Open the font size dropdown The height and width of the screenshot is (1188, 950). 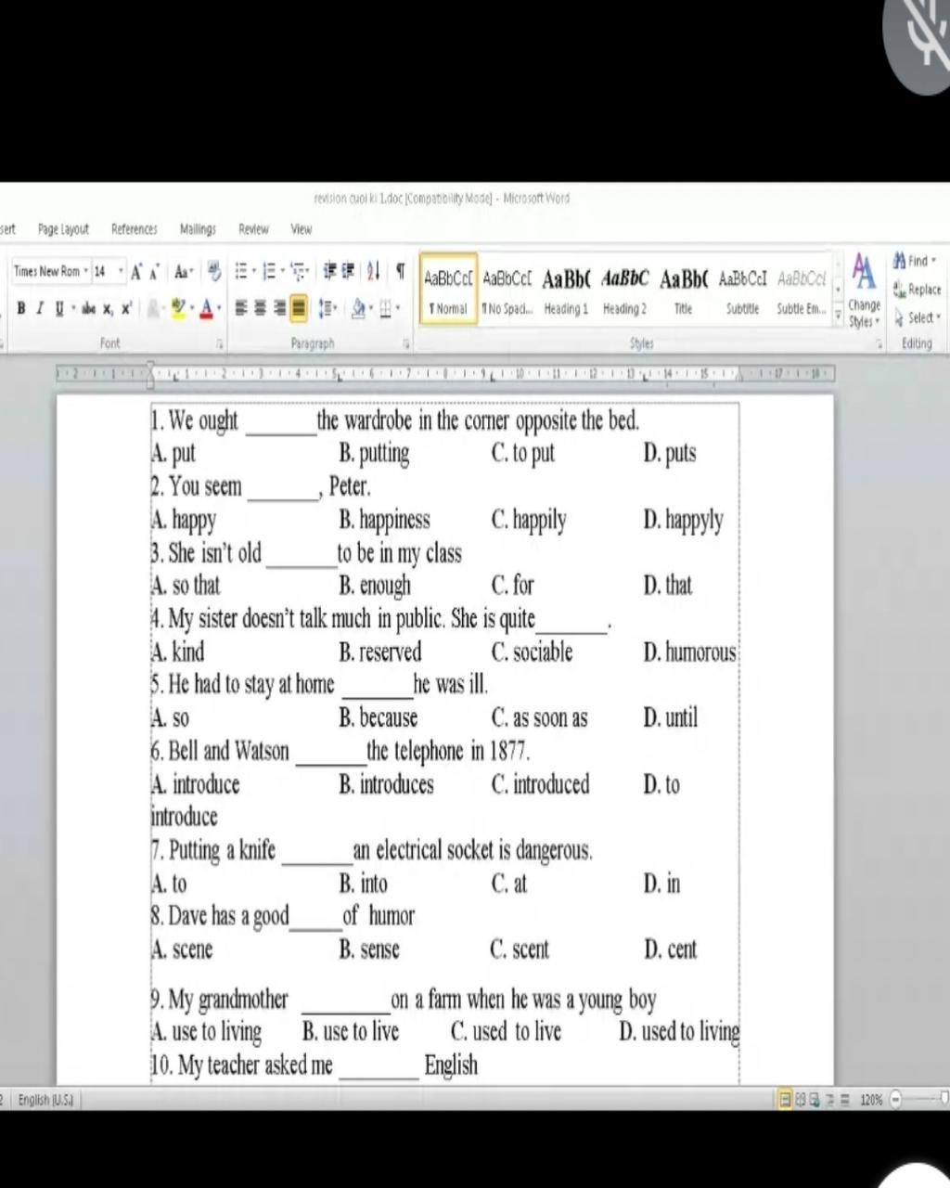point(121,272)
